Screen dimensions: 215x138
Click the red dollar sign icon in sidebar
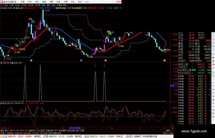click(x=213, y=61)
